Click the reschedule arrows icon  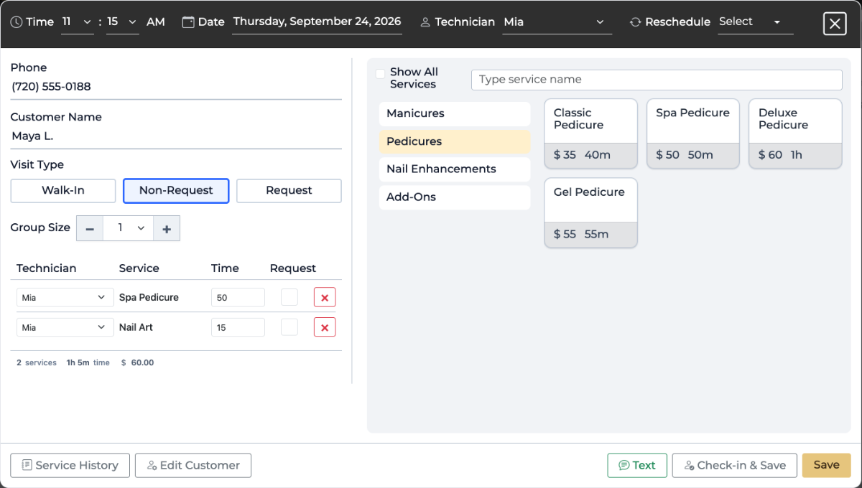point(635,22)
